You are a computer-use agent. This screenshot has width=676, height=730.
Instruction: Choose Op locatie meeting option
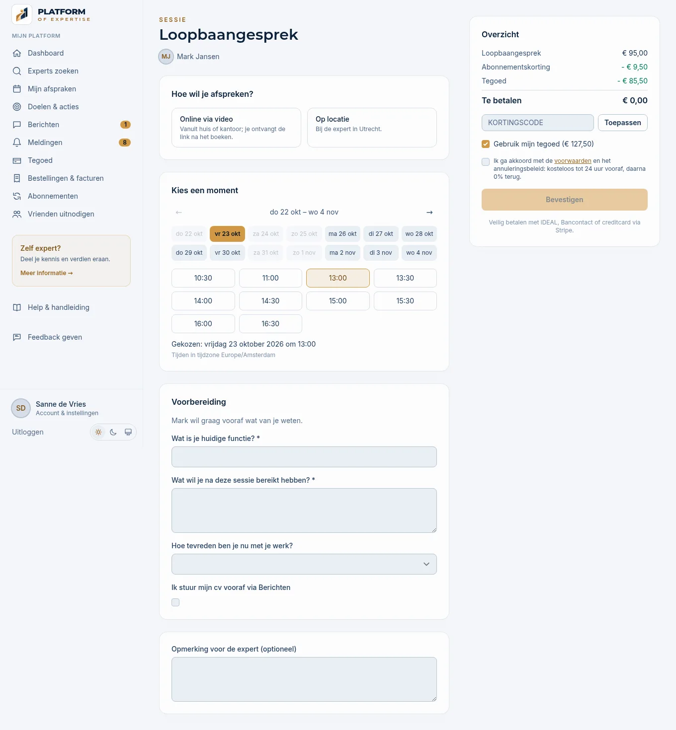[372, 128]
